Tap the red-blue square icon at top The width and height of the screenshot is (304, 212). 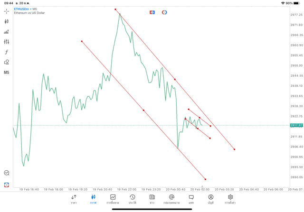pyautogui.click(x=152, y=12)
